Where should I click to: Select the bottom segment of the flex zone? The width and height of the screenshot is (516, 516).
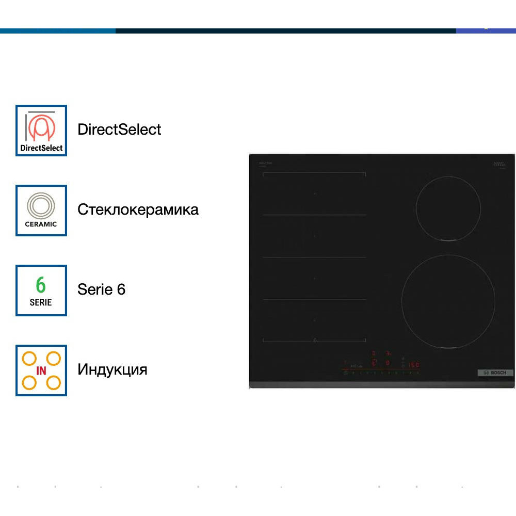(x=314, y=320)
